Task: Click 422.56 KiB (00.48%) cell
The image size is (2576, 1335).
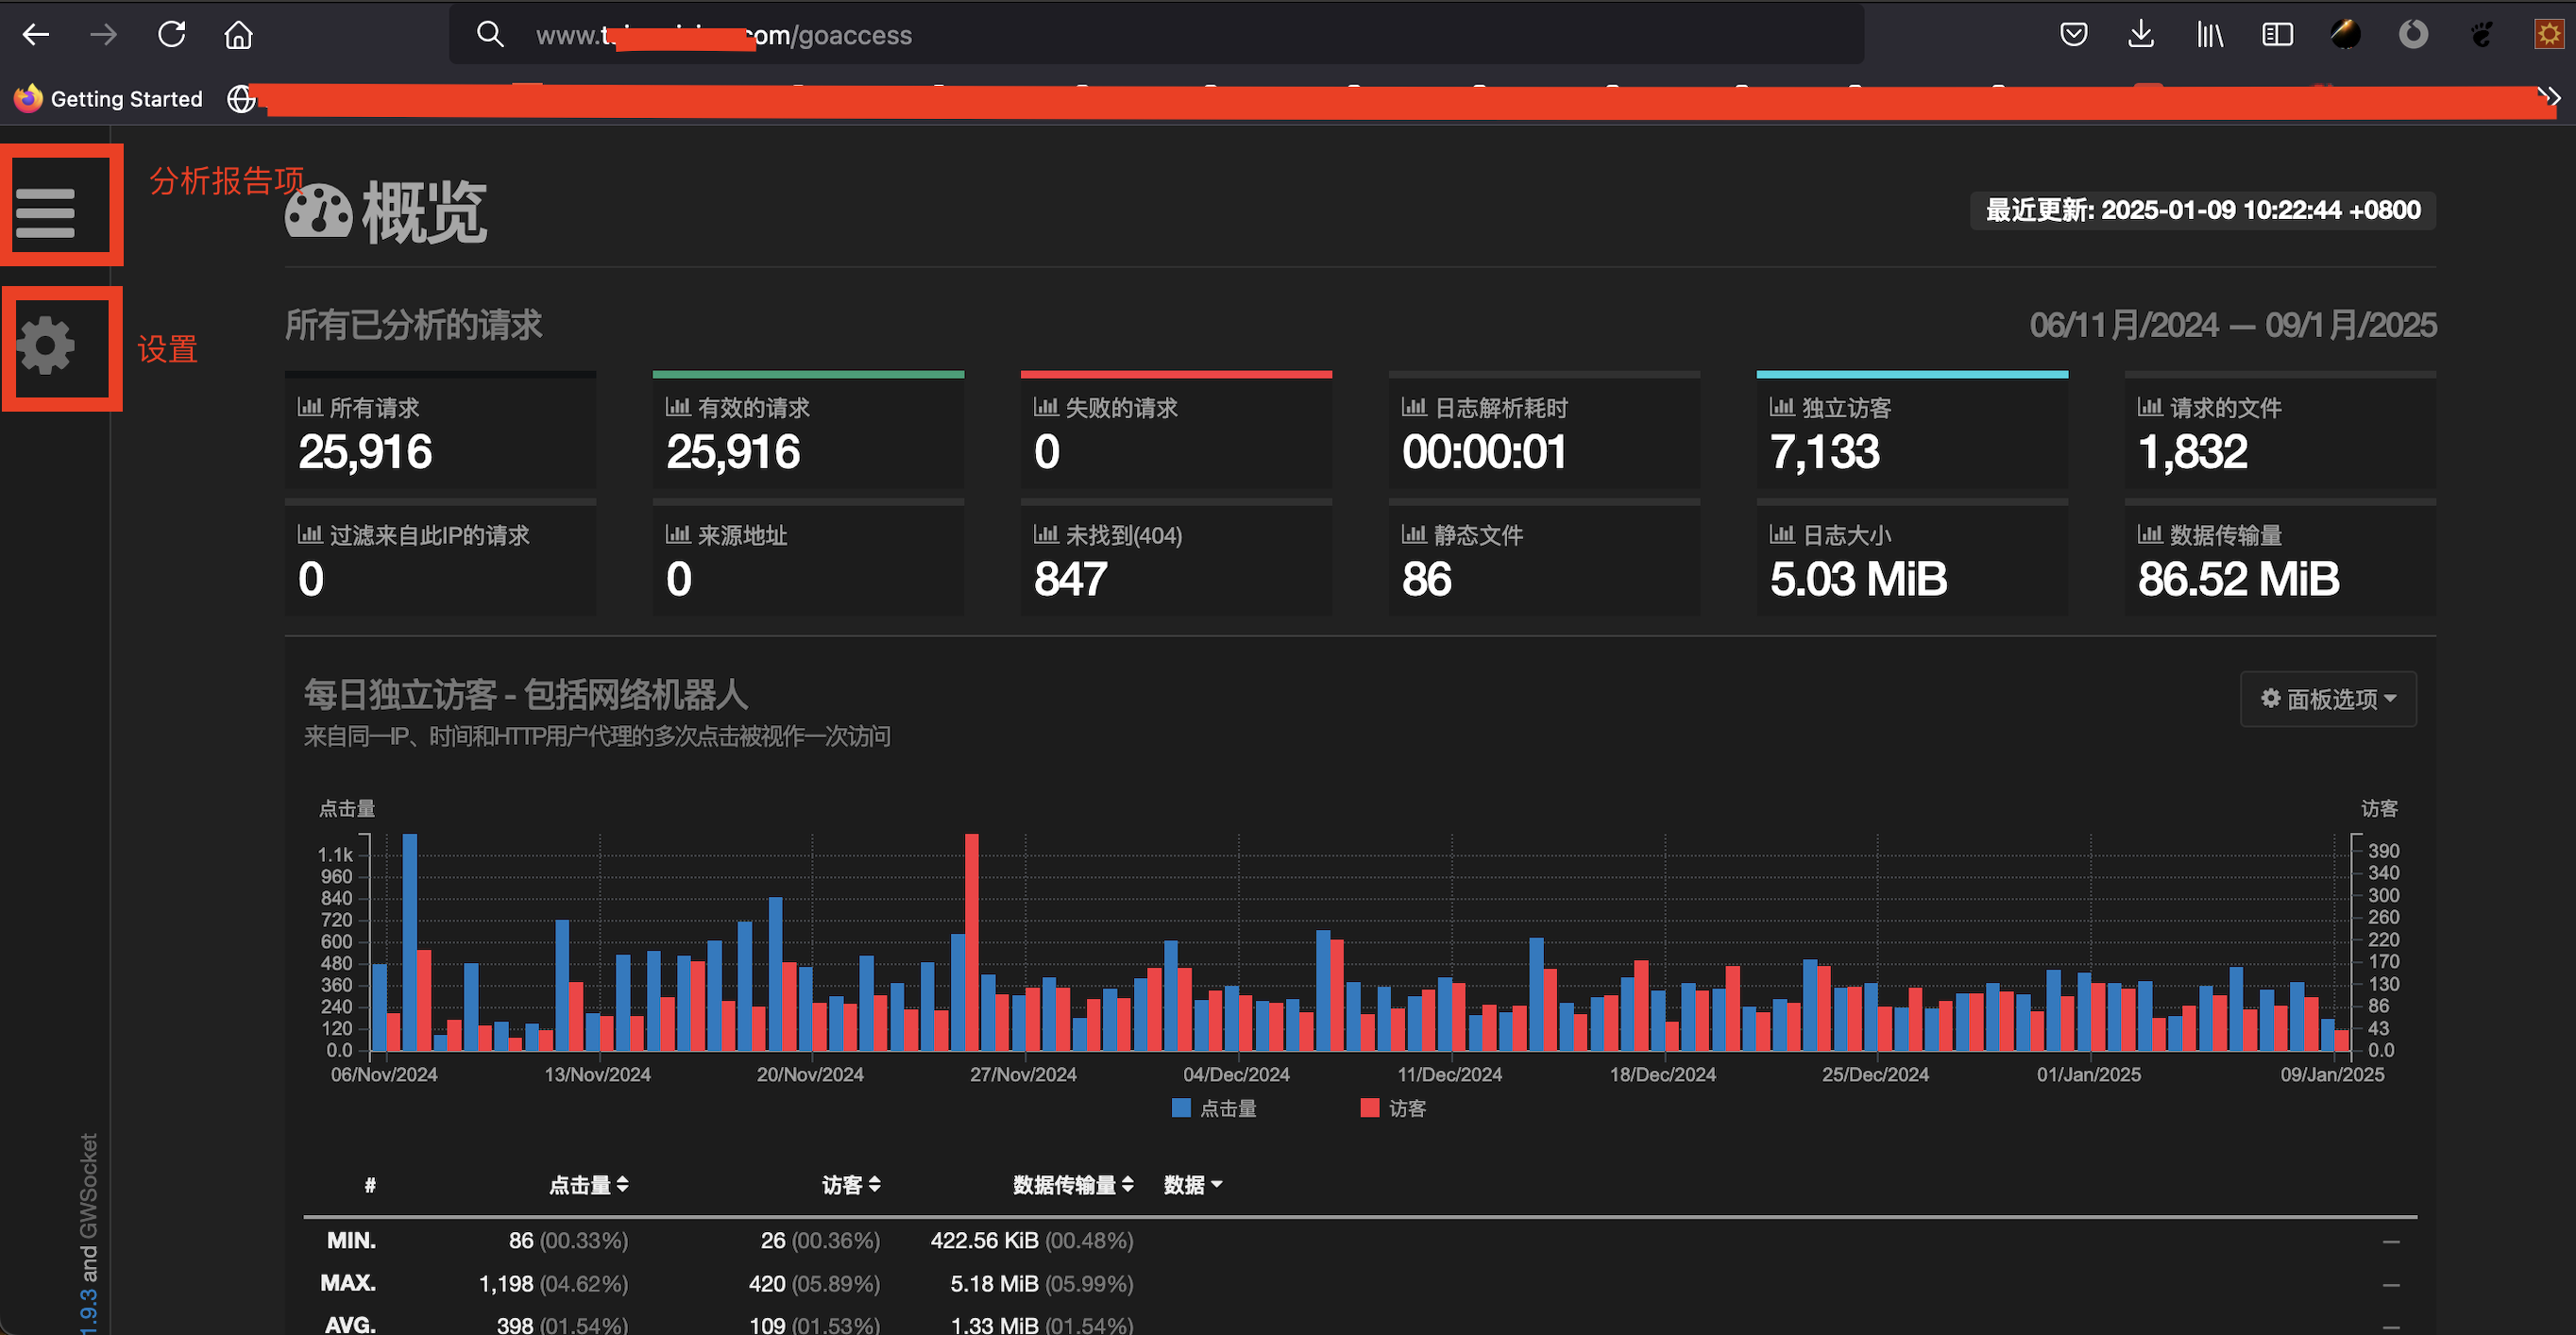Action: 1032,1241
